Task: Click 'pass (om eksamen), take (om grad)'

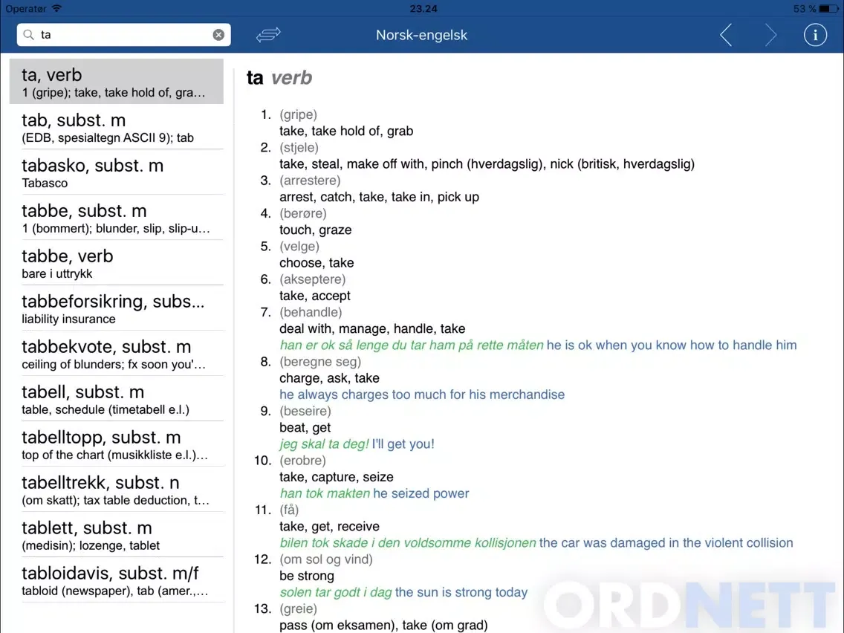Action: tap(383, 626)
